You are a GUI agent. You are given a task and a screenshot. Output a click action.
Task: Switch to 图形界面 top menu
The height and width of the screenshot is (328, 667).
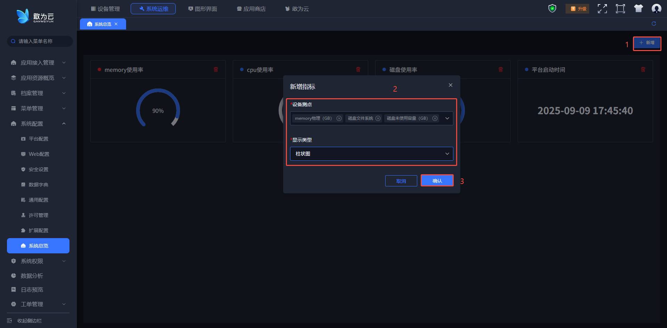pos(203,9)
